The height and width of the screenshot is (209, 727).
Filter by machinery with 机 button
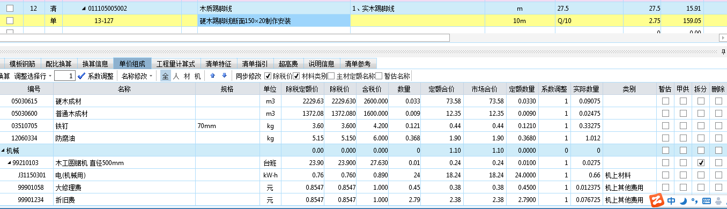[197, 76]
